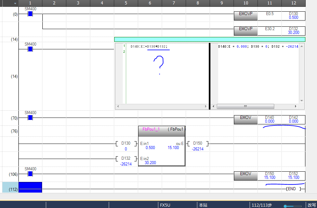
Task: Click the FX5U label in status bar
Action: [164, 205]
